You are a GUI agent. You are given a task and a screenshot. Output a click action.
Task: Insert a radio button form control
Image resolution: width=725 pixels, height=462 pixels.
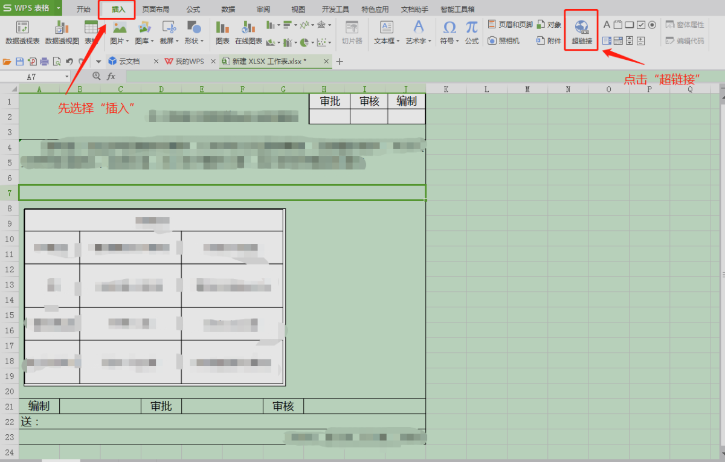(652, 25)
